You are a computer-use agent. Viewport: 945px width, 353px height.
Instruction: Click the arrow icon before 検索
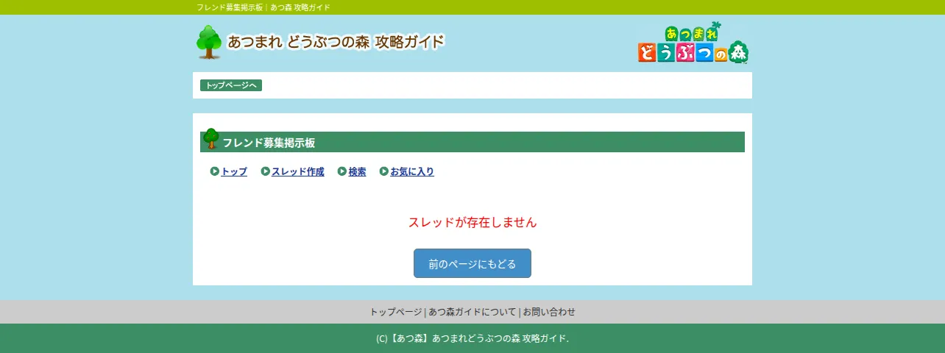tap(342, 171)
